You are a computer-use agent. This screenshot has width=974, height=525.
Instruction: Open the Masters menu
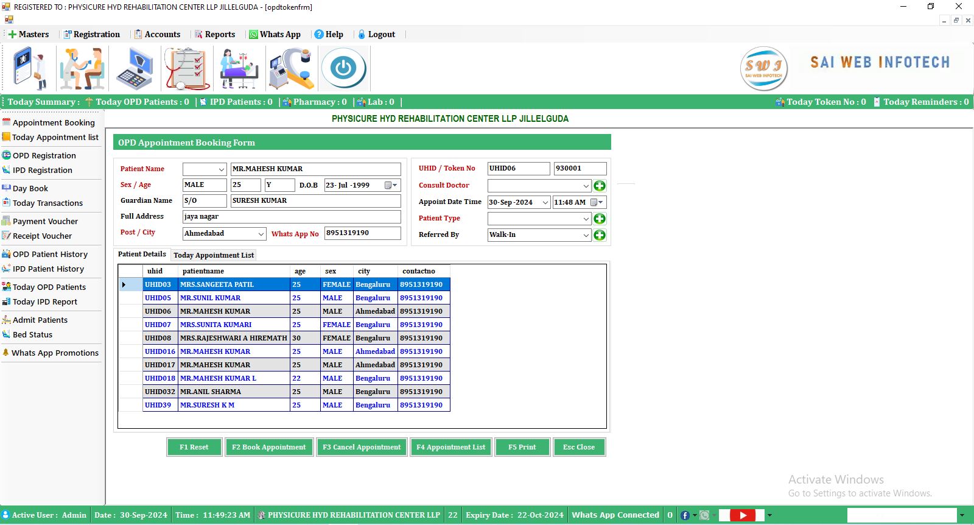click(x=29, y=35)
